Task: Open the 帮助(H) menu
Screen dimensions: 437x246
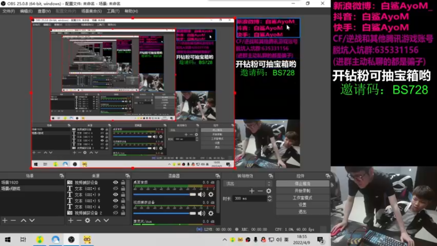Action: (131, 11)
